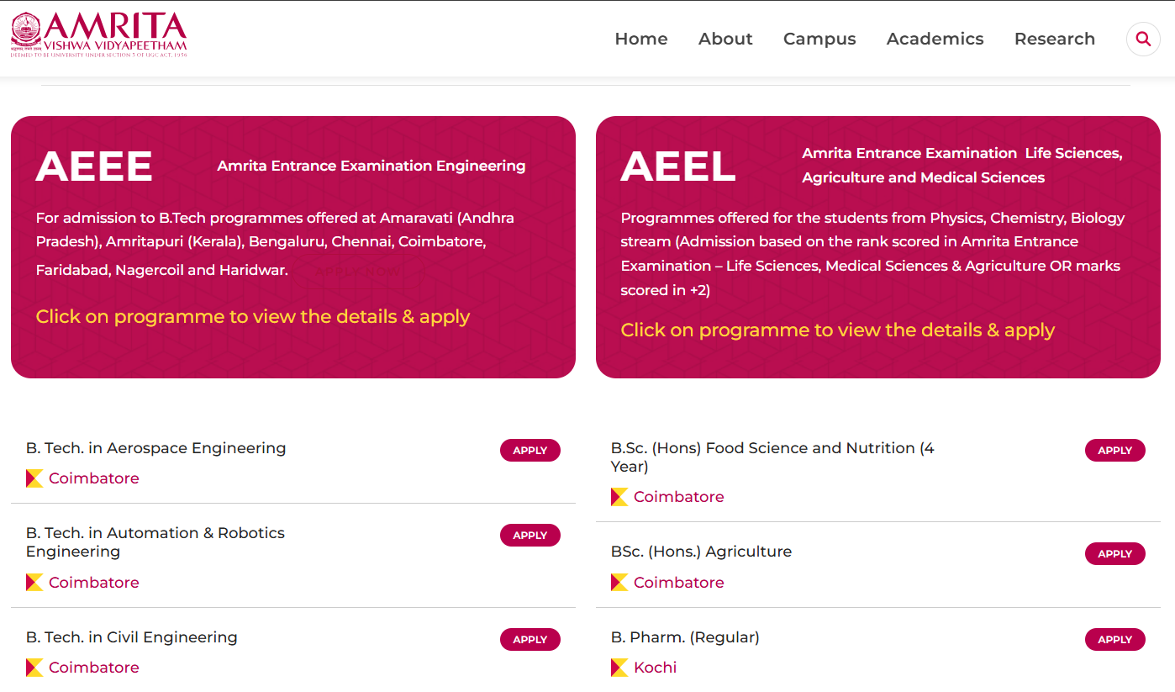Go to the Home page
Viewport: 1175px width, 692px height.
[641, 39]
